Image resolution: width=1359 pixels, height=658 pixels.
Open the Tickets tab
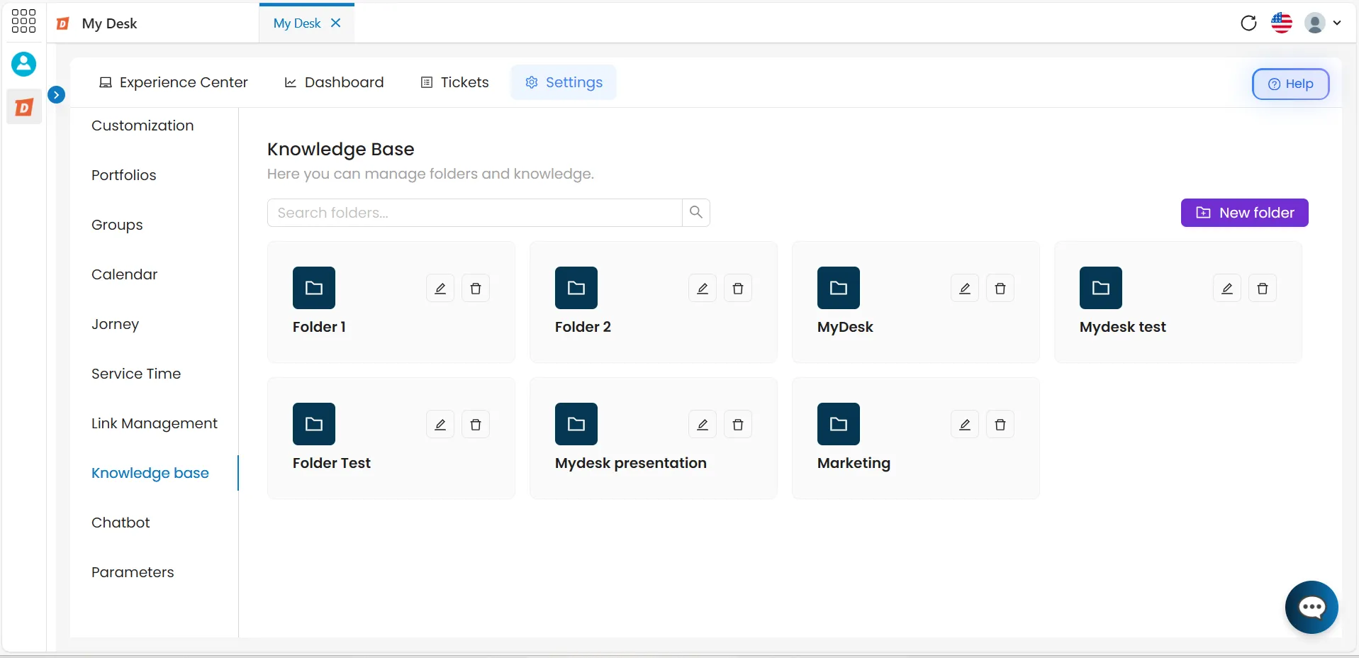[455, 82]
